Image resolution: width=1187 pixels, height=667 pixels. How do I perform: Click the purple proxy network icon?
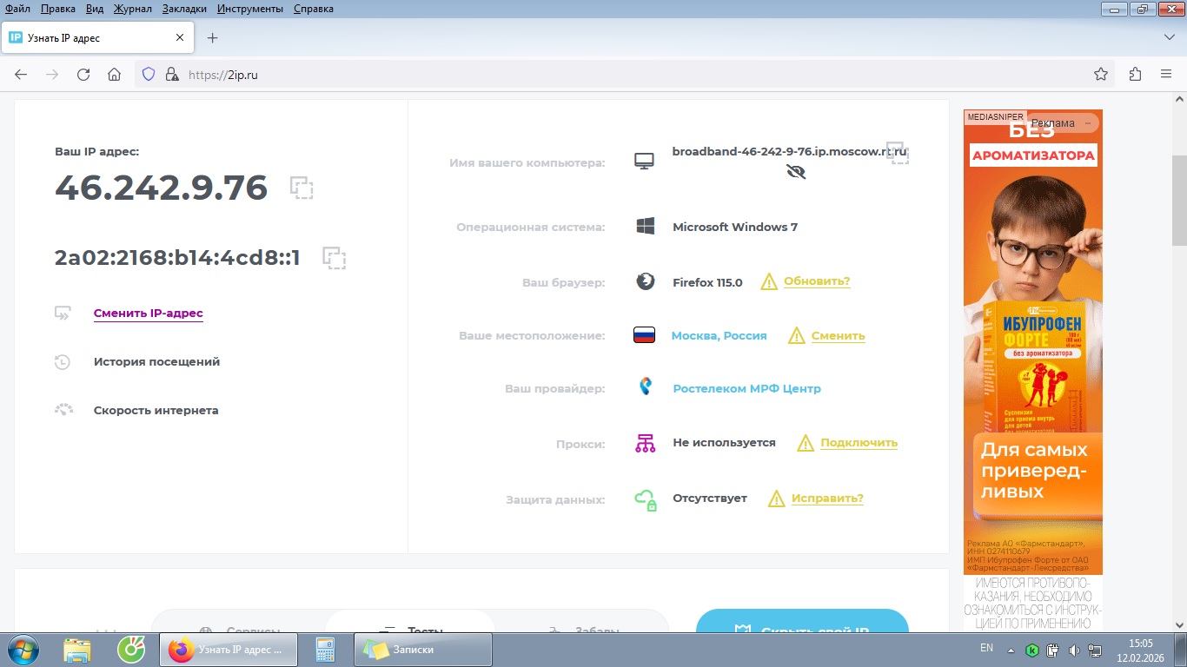coord(645,443)
